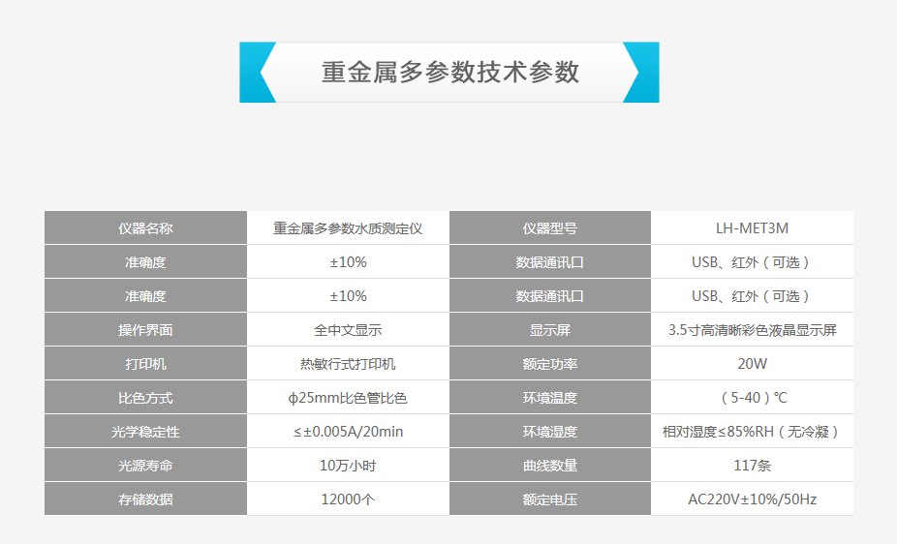
Task: Select the LH-MET3M model value
Action: 753,228
